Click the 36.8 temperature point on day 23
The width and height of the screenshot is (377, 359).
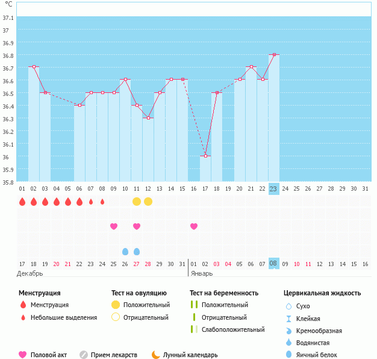[274, 55]
